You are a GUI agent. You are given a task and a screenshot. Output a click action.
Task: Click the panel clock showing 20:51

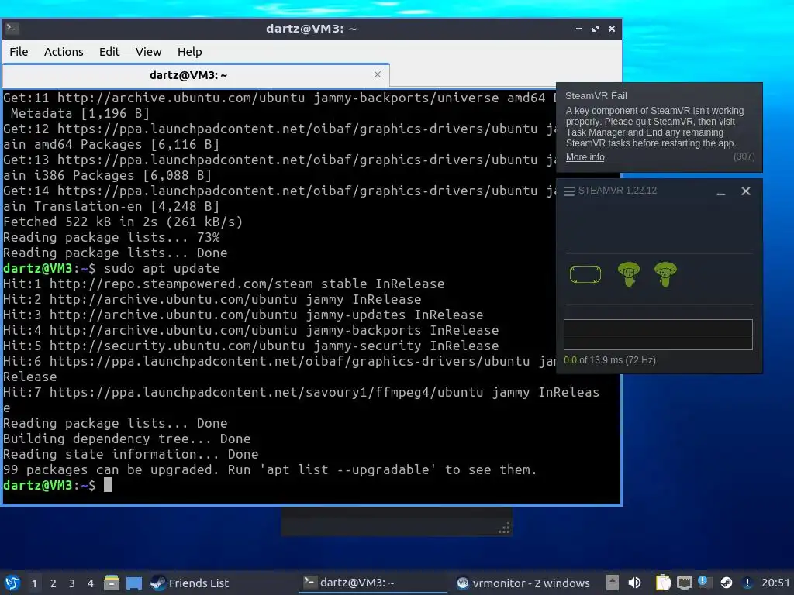point(775,583)
